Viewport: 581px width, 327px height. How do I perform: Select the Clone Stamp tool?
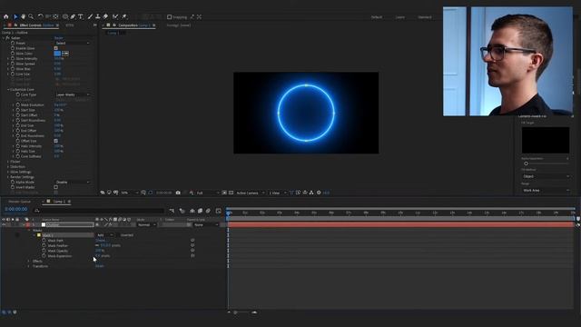pyautogui.click(x=98, y=16)
